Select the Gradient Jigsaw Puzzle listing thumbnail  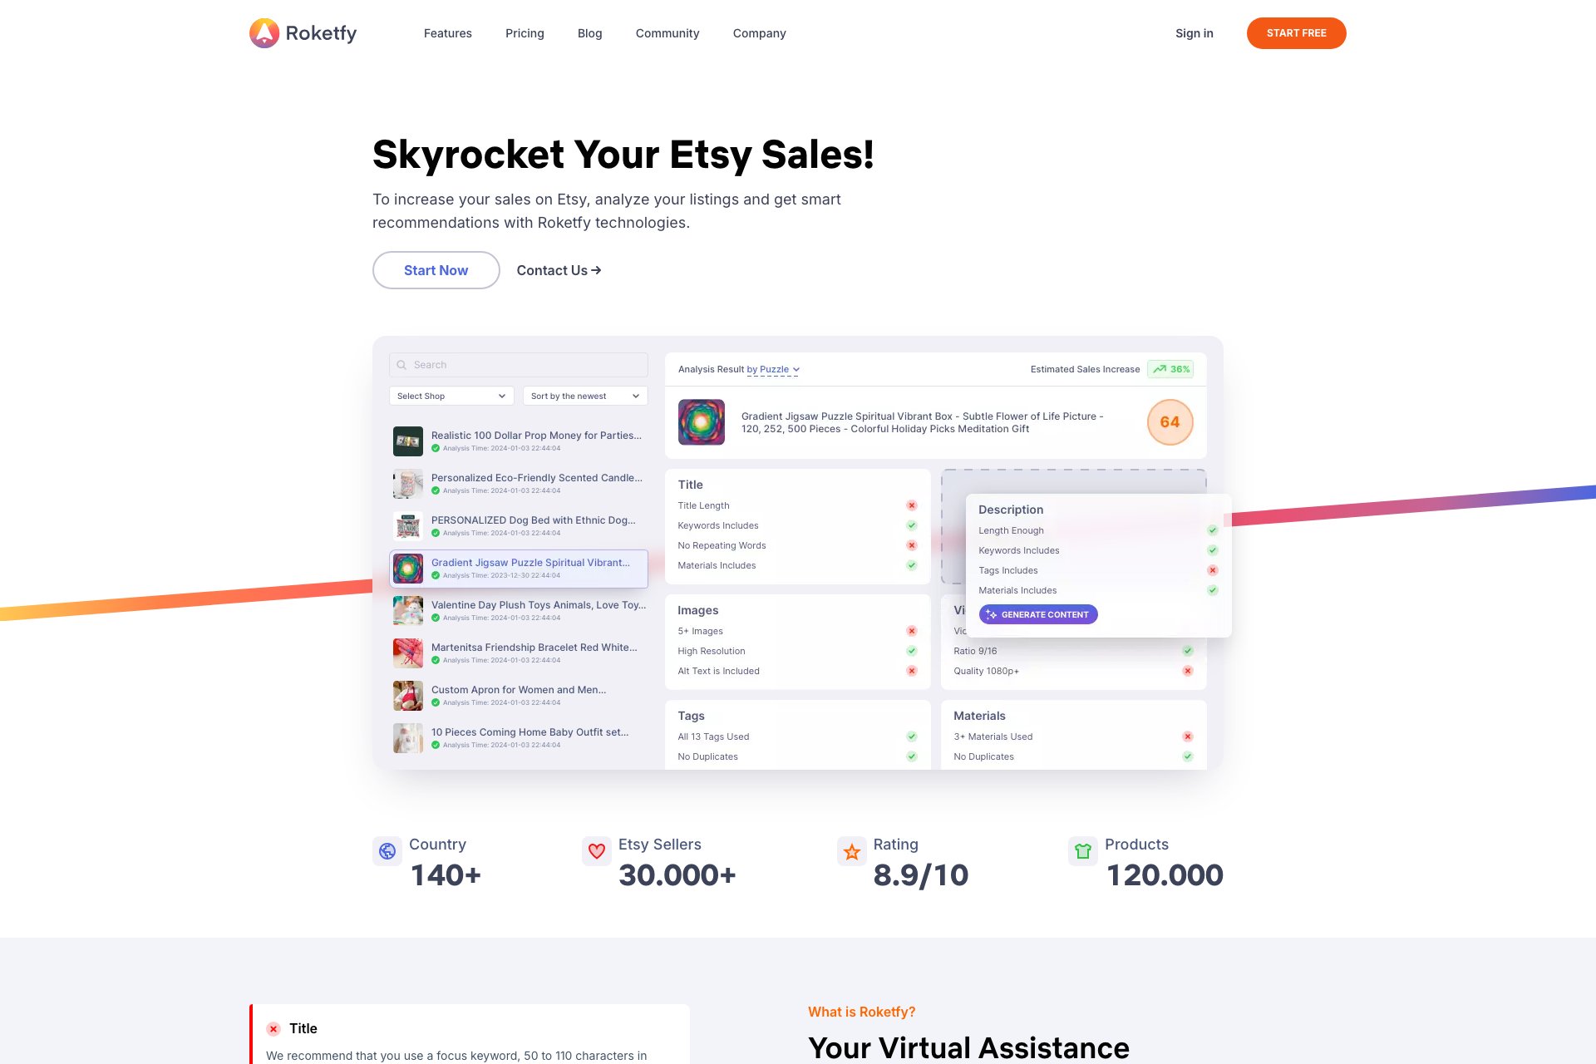pos(408,569)
